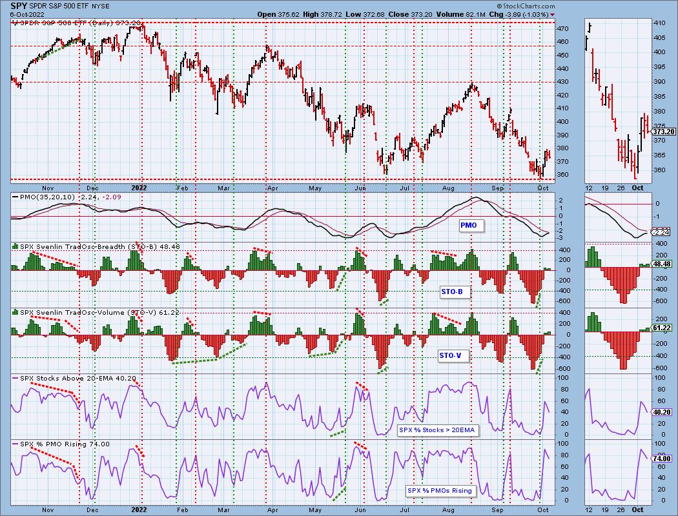The image size is (678, 516).
Task: Click the Volume 82.1M value
Action: pyautogui.click(x=461, y=14)
